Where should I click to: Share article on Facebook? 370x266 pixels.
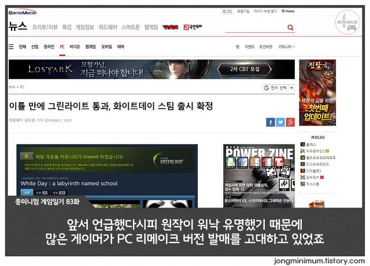click(x=271, y=122)
